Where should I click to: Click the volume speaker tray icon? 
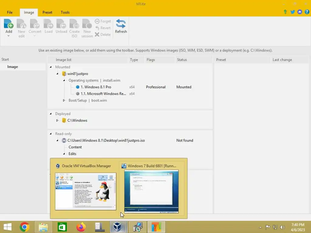tap(282, 227)
